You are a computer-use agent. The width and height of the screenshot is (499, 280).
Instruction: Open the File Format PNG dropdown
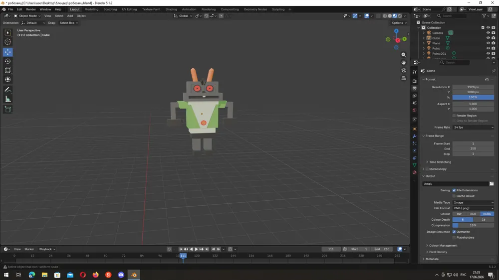click(x=473, y=208)
